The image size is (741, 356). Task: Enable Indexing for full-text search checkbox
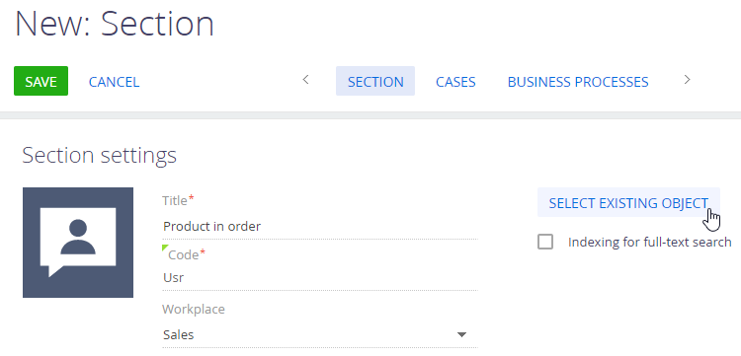point(545,242)
